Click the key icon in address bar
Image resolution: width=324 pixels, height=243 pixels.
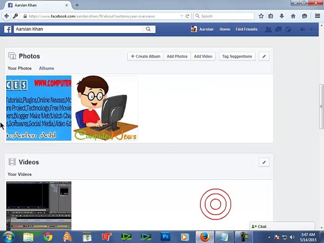coord(16,16)
